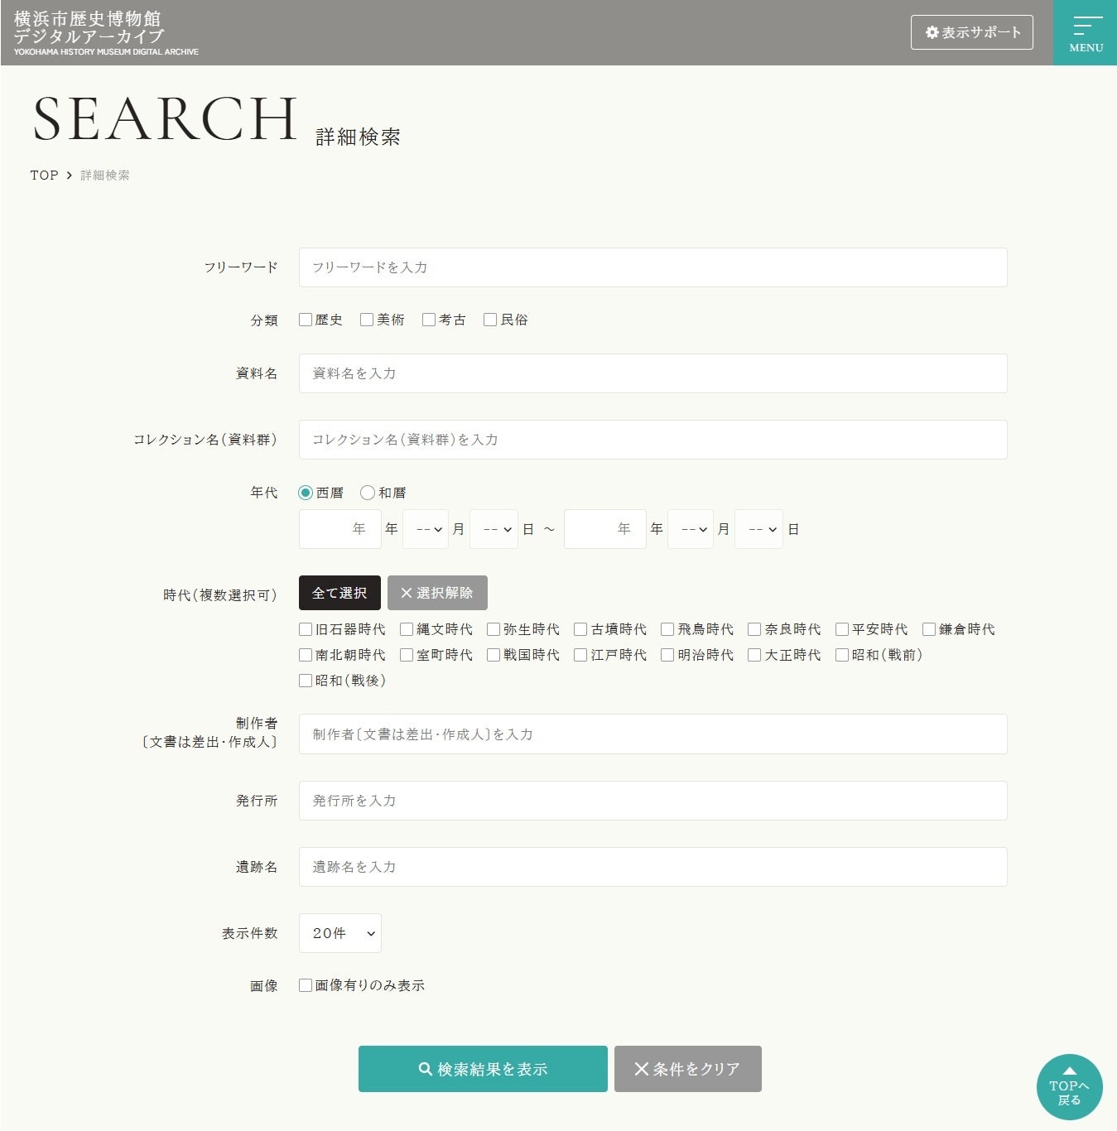Check the 歴史 category checkbox
Image resolution: width=1117 pixels, height=1131 pixels.
(306, 320)
